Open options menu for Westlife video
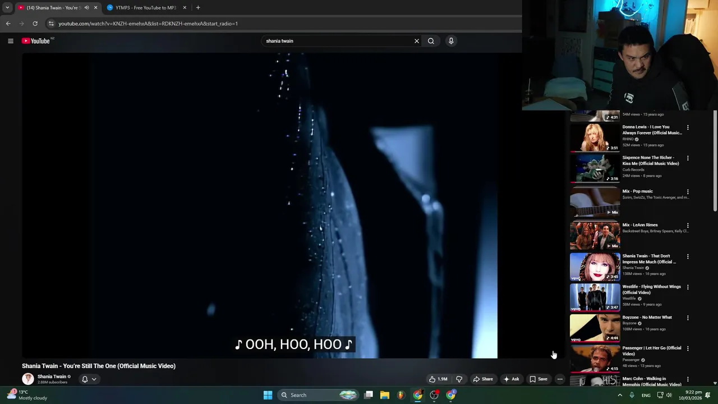 (688, 287)
